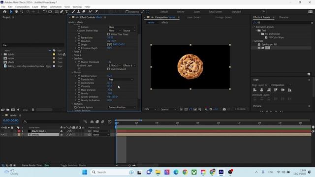
Task: Open the Home screen icon in toolbar
Action: coord(4,12)
